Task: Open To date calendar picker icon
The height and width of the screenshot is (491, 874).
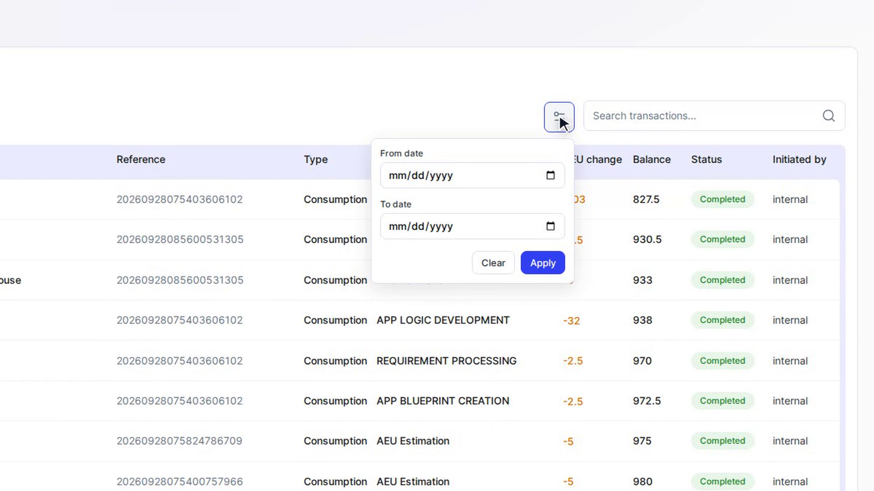Action: pos(550,226)
